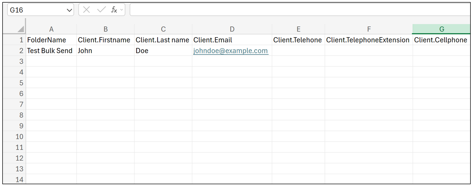This screenshot has height=186, width=472.
Task: Click the Select All corner triangle
Action: tap(21, 29)
